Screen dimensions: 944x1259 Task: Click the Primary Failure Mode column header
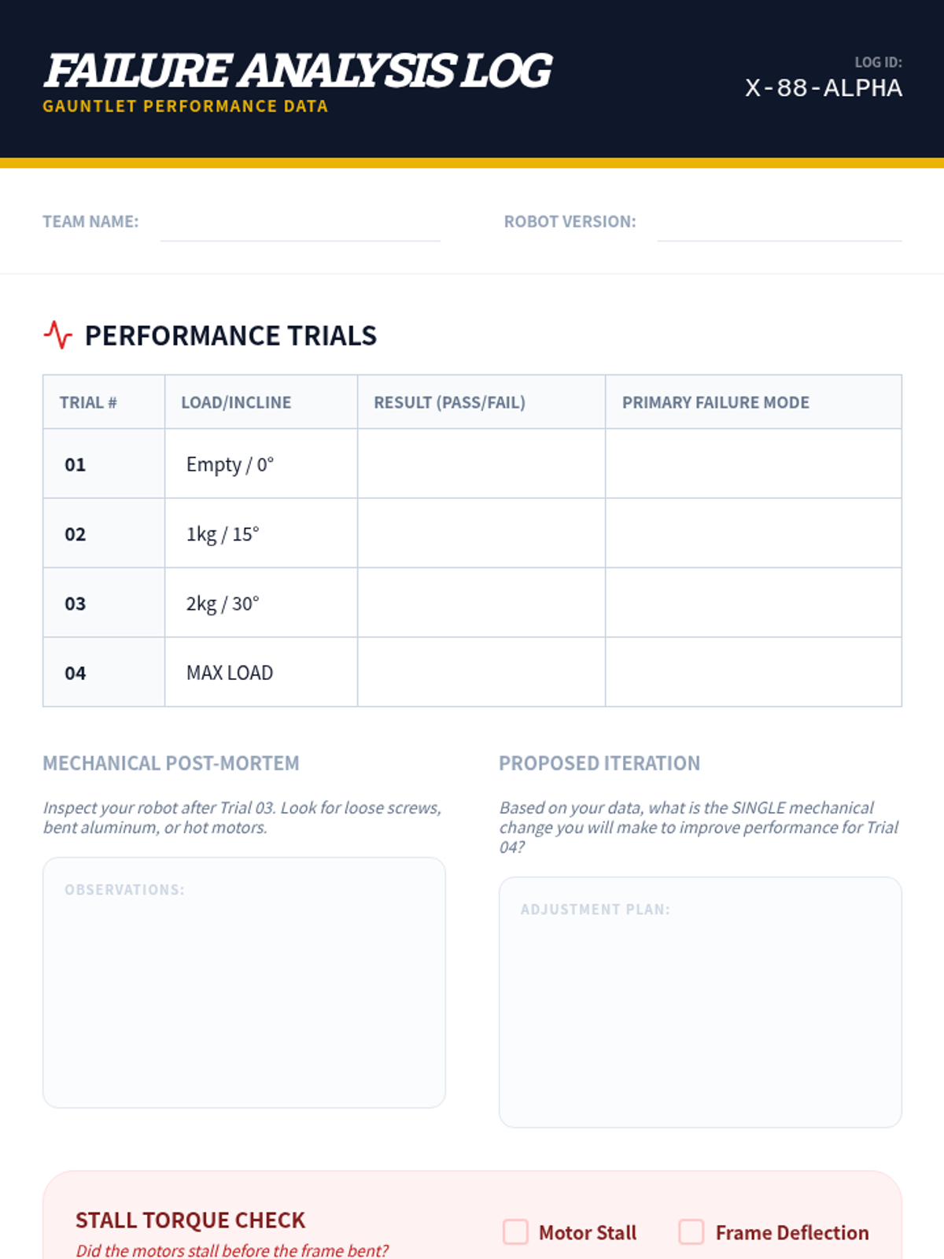pyautogui.click(x=716, y=402)
